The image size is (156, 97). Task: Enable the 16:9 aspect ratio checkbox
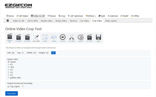[x=9, y=67]
